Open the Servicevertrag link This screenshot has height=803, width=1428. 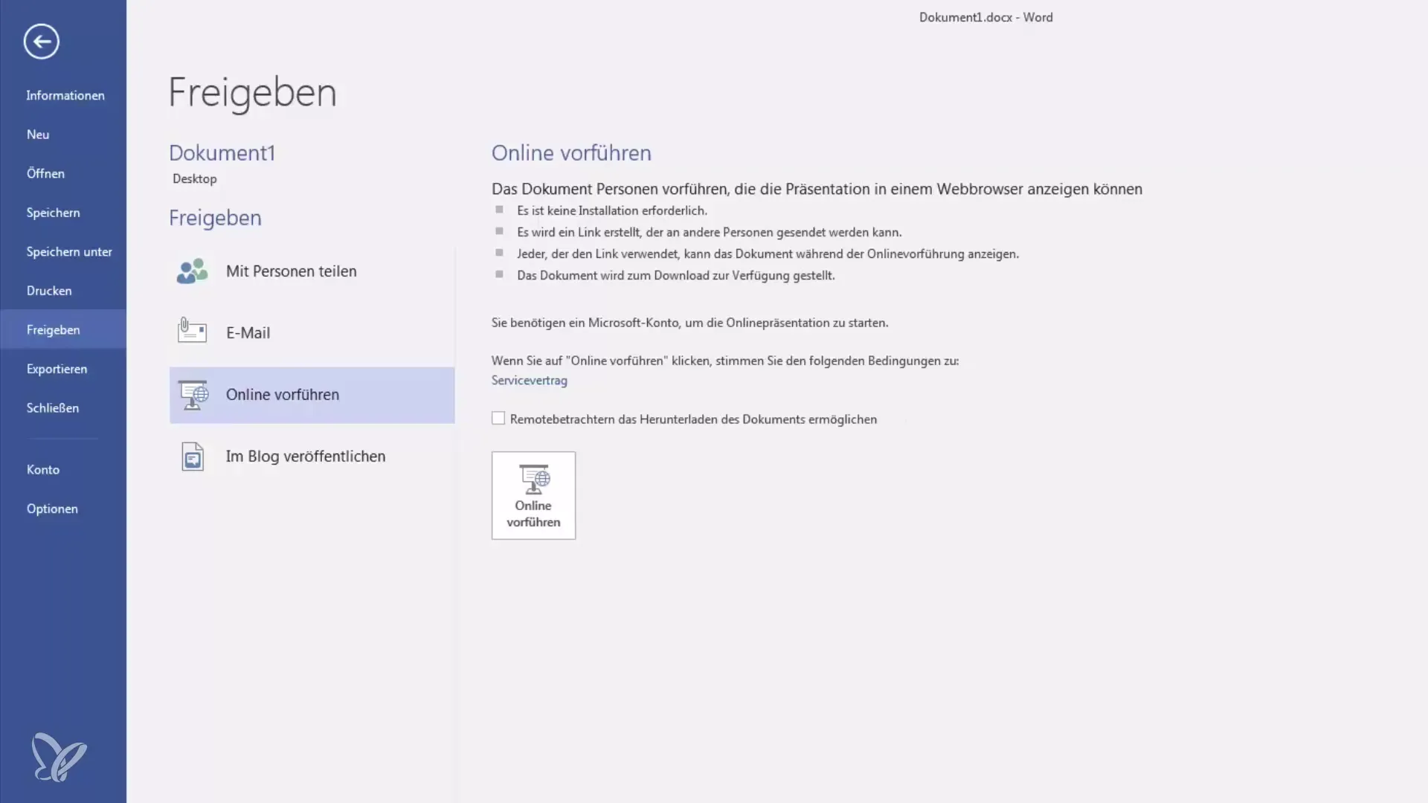(529, 380)
